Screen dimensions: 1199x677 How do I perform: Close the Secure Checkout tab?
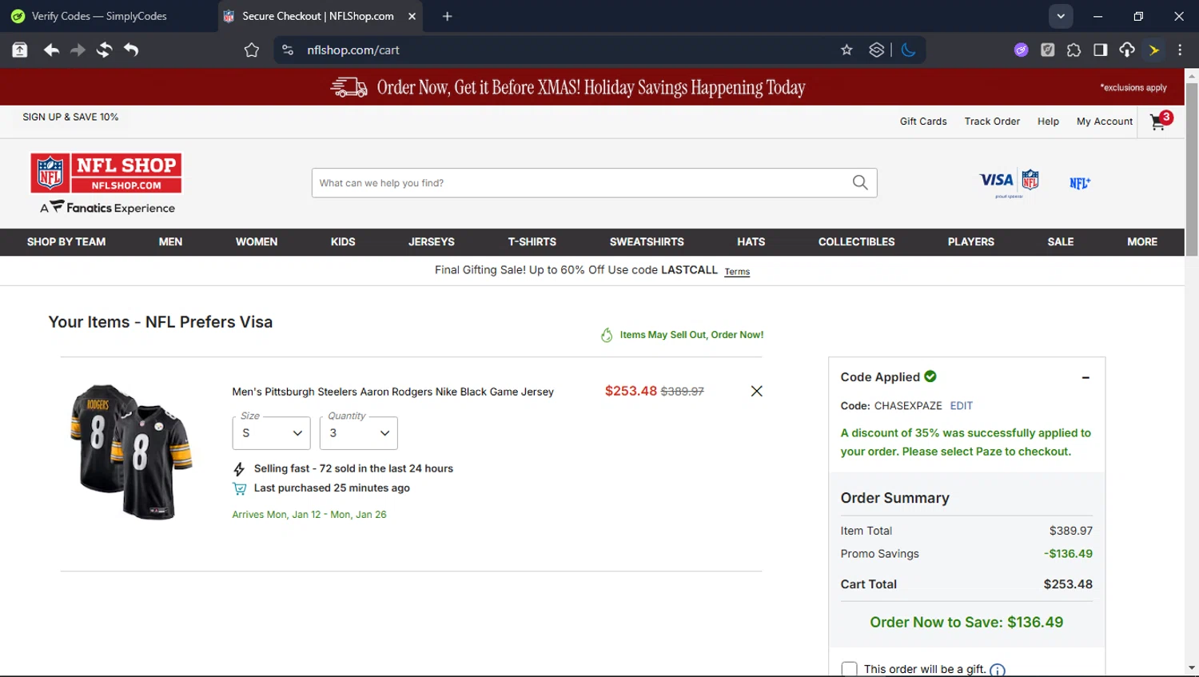(x=412, y=16)
